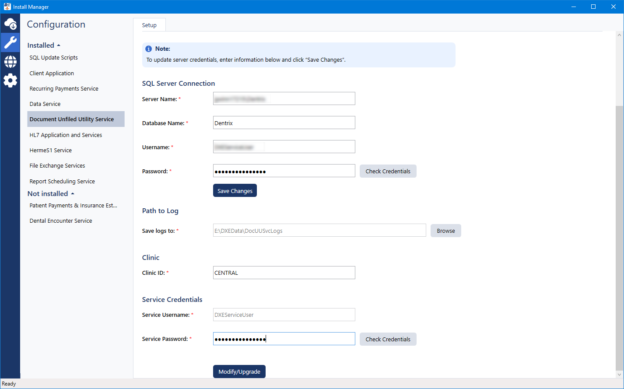Select Dental Encounter Service entry

[x=61, y=221]
